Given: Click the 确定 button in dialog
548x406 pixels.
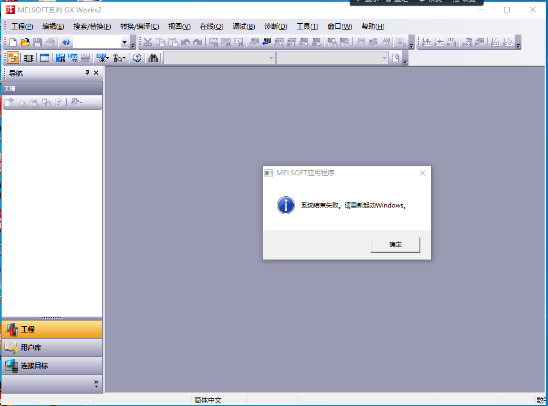Looking at the screenshot, I should tap(395, 244).
